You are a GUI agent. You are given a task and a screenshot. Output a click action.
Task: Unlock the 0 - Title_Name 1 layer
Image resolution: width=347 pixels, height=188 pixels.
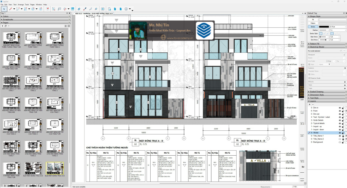pos(343,136)
